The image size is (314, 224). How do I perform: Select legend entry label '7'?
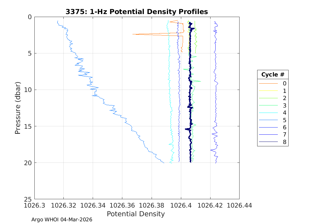284,135
